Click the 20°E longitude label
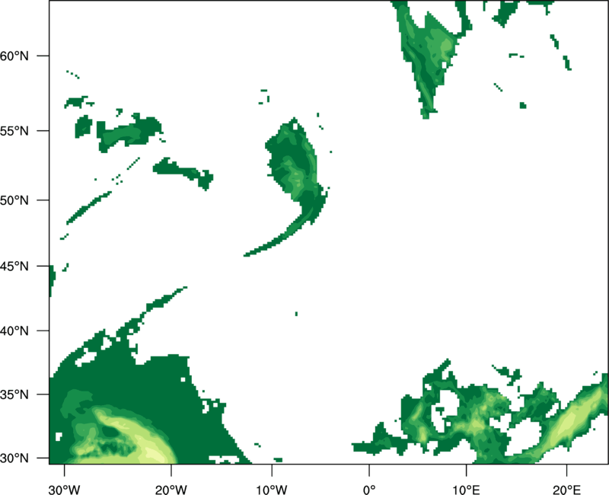The width and height of the screenshot is (609, 495). coord(566,490)
